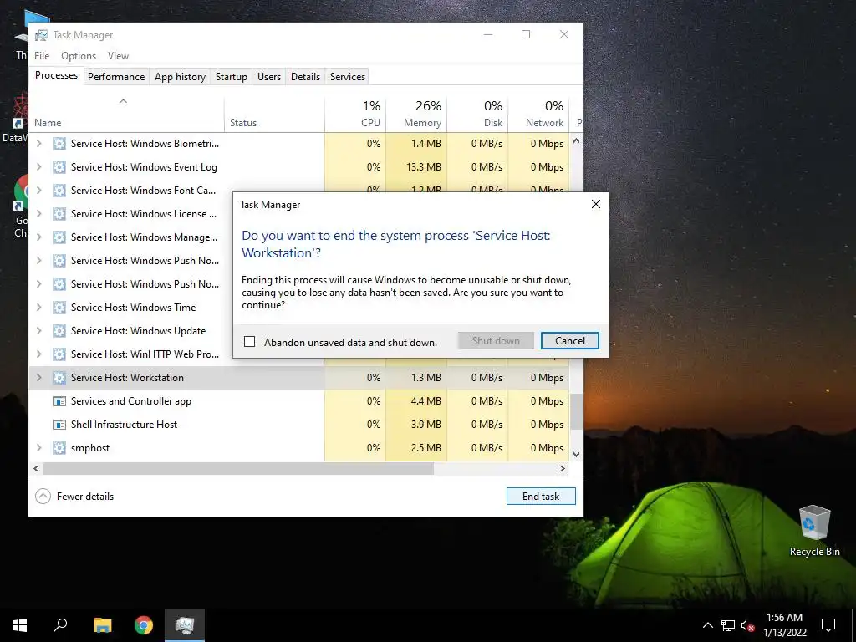The image size is (856, 642).
Task: Expand the smphost process row
Action: (x=38, y=448)
